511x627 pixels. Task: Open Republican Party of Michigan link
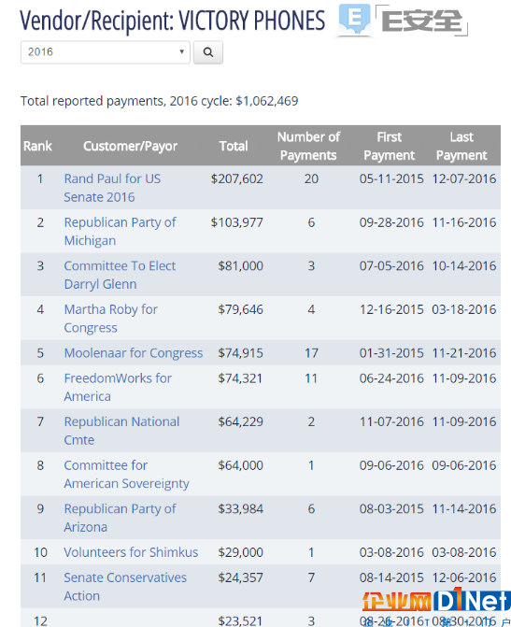coord(120,232)
